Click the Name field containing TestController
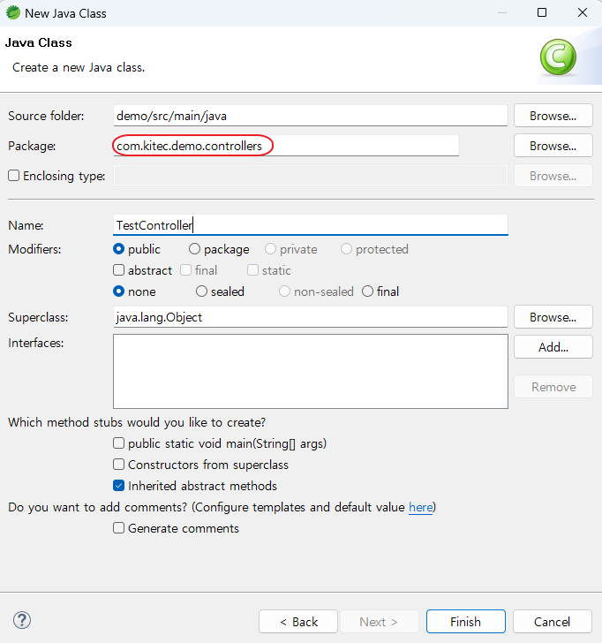The height and width of the screenshot is (643, 602). pyautogui.click(x=310, y=225)
